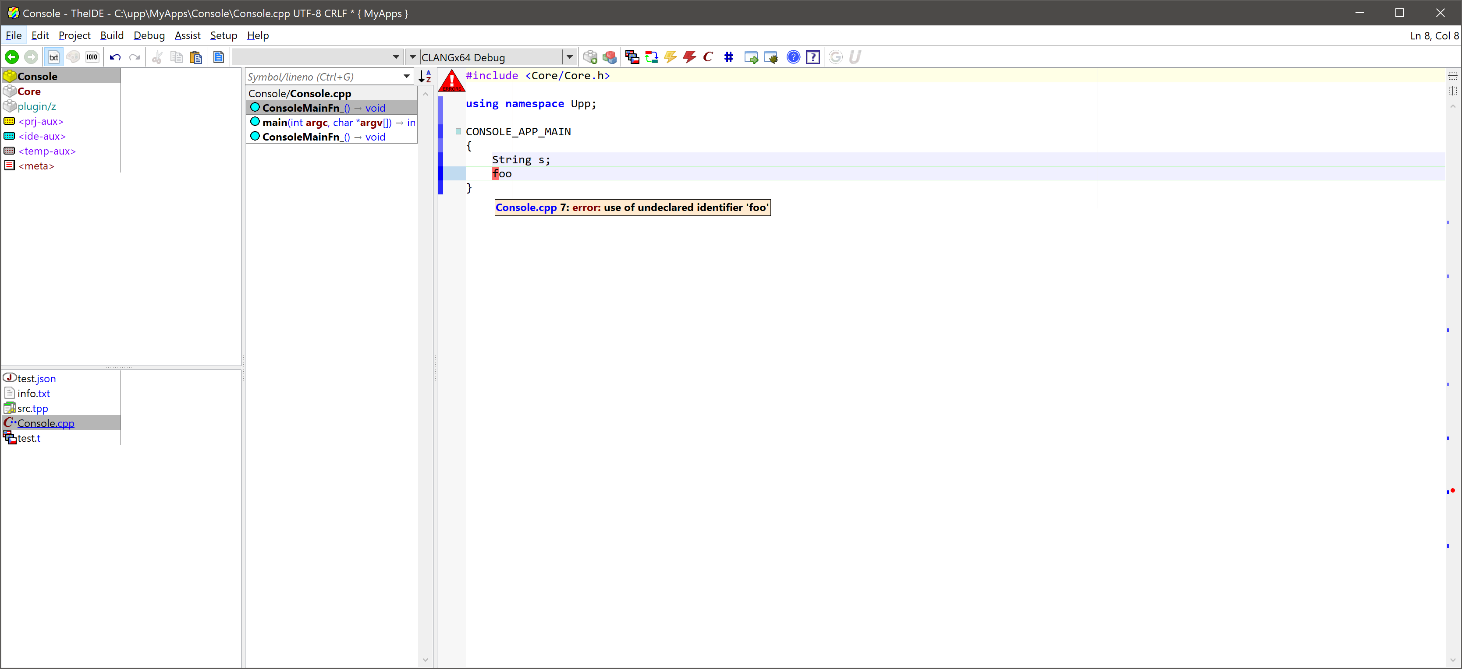Click the red lightning Rebuild icon
The width and height of the screenshot is (1462, 669).
(x=689, y=57)
